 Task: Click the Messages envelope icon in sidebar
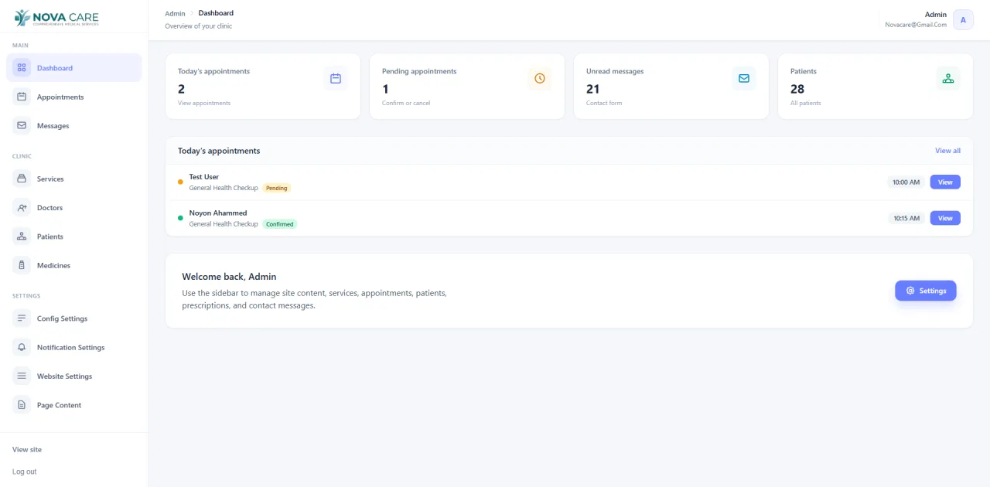click(22, 125)
